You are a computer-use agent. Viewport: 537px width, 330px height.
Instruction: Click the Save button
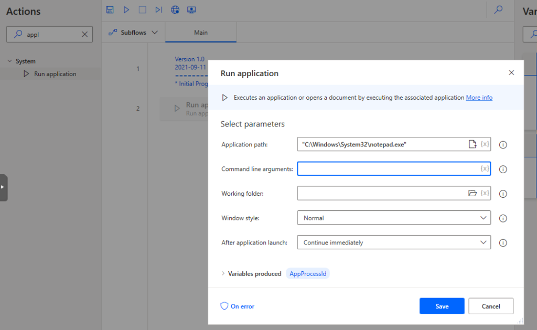[442, 306]
